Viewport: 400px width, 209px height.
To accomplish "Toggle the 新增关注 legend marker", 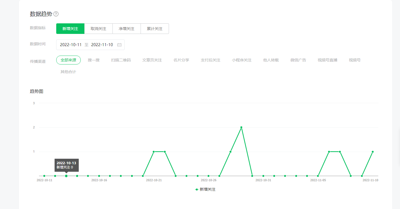I will [x=197, y=190].
